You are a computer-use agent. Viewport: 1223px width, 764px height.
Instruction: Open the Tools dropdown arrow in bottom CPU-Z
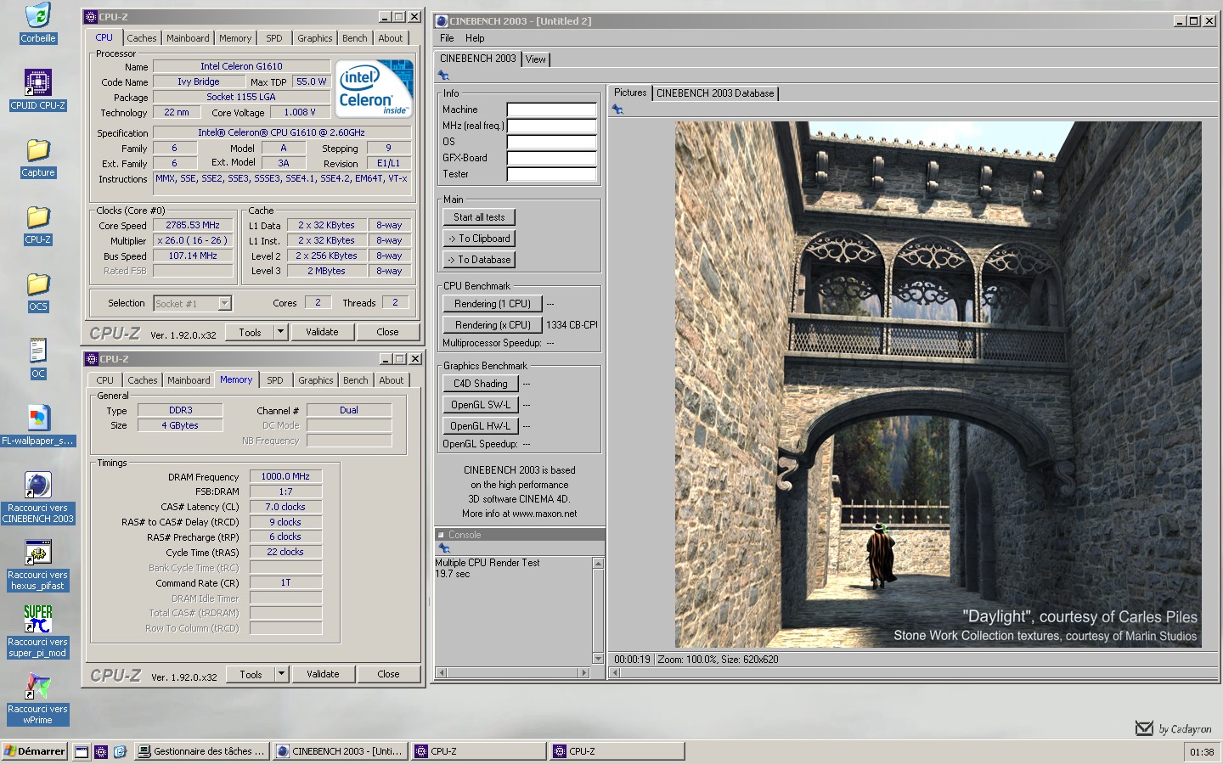tap(282, 674)
